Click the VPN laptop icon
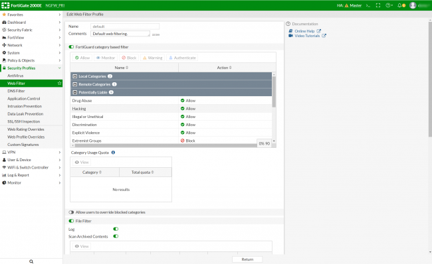 click(x=4, y=152)
